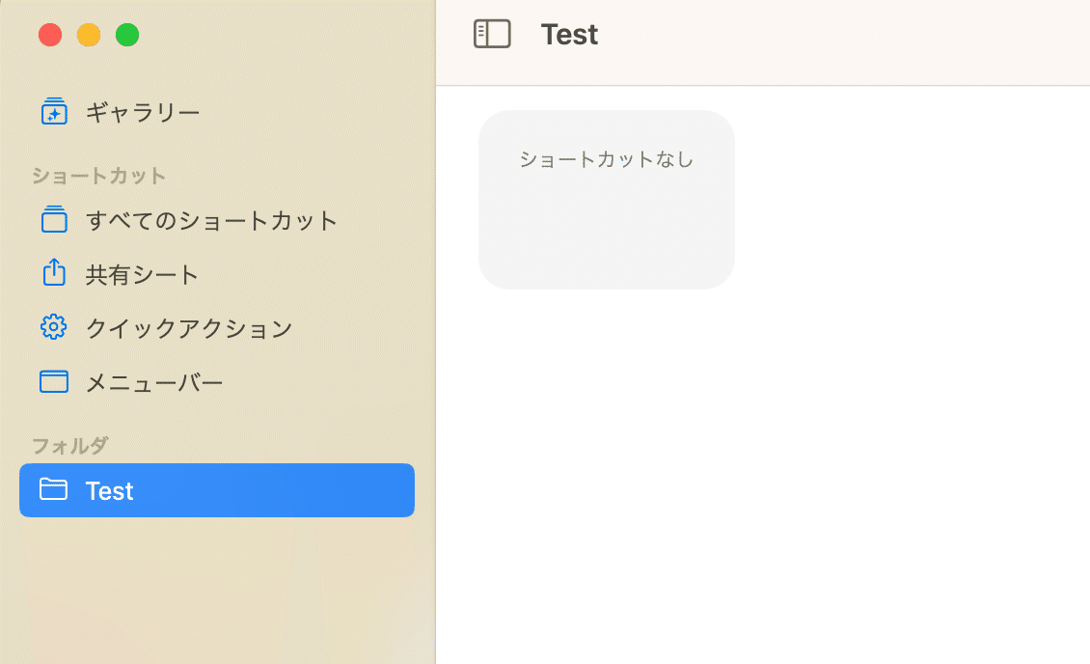Close the window with red button
Screen dimensions: 1090x664
[50, 35]
